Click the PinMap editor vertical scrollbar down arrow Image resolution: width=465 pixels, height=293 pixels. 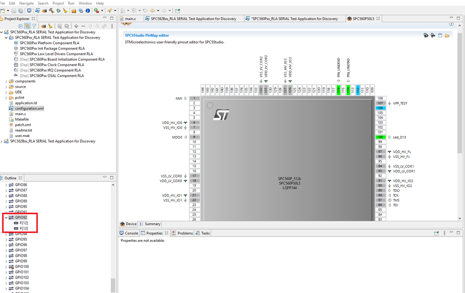[x=459, y=218]
